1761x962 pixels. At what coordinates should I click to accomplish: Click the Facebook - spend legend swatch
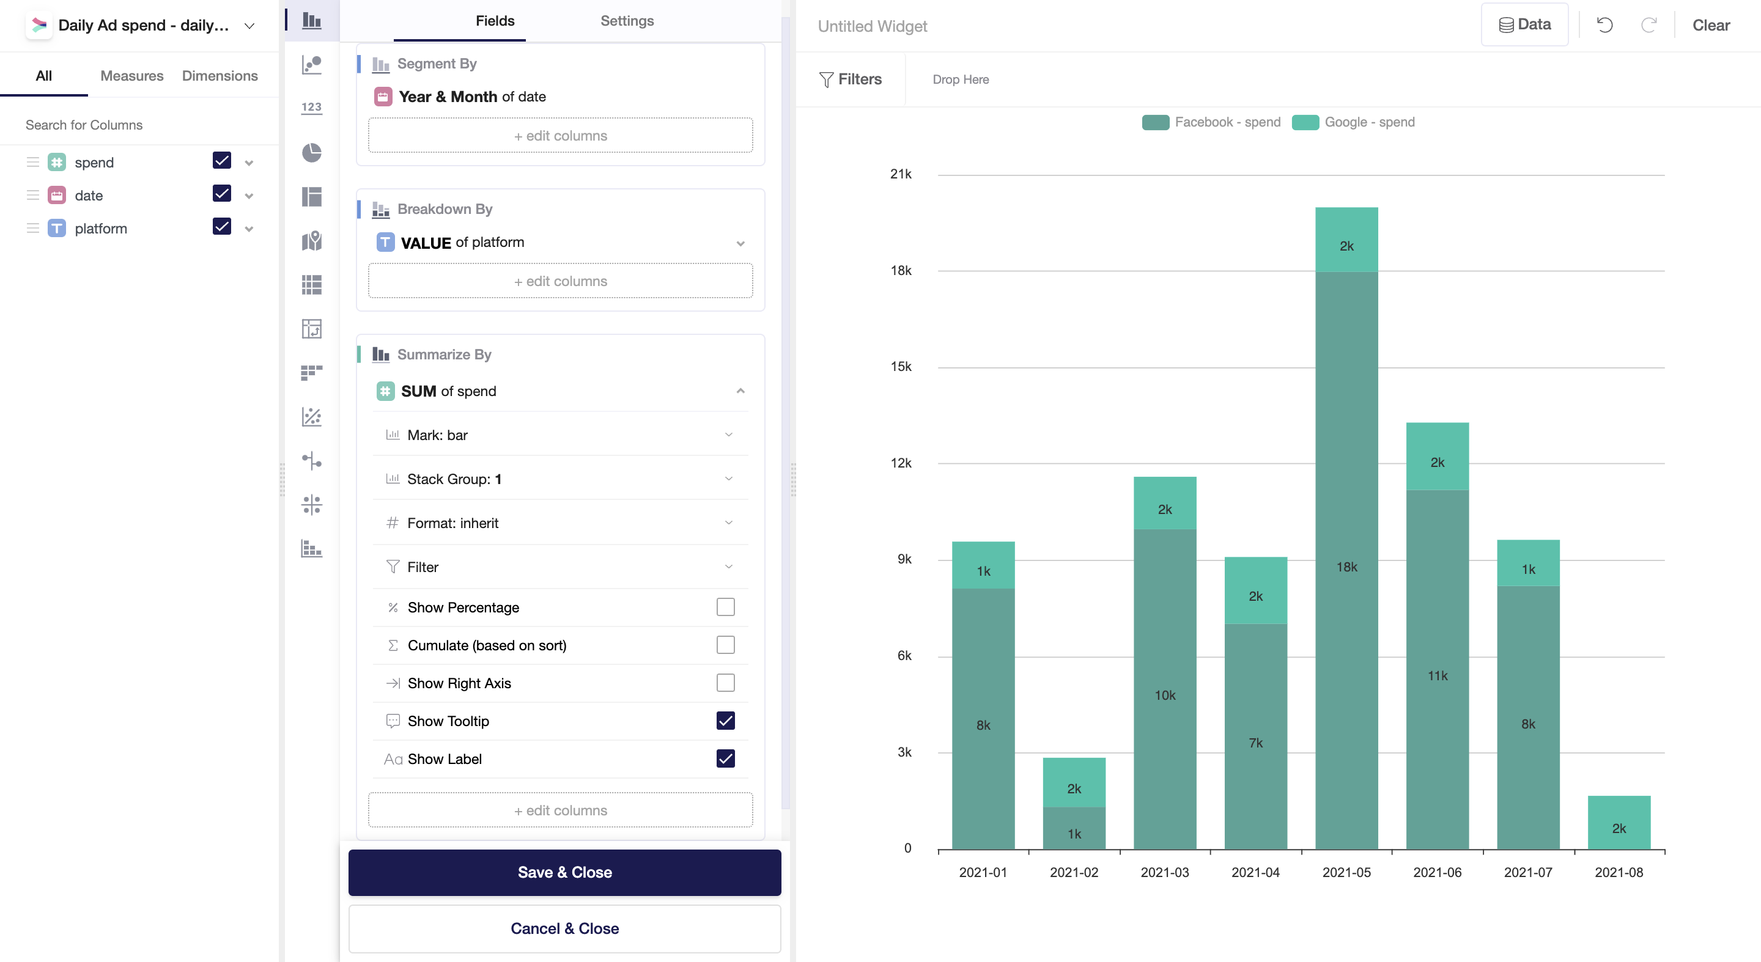pyautogui.click(x=1155, y=122)
